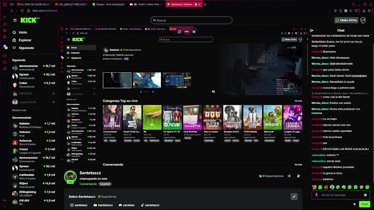The image size is (374, 210).
Task: Select Minecraft category thumbnail in stream
Action: click(273, 117)
